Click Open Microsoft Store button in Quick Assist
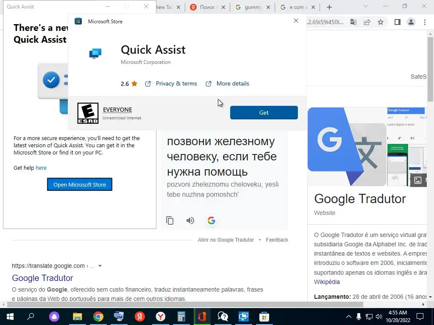 tap(80, 185)
